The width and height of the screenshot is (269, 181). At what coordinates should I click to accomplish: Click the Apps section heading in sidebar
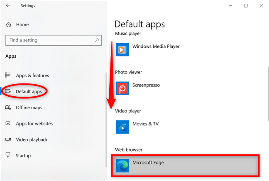tap(11, 56)
